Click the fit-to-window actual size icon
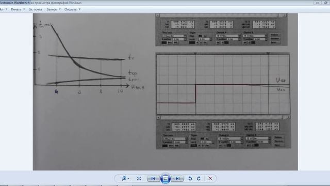 [139, 178]
